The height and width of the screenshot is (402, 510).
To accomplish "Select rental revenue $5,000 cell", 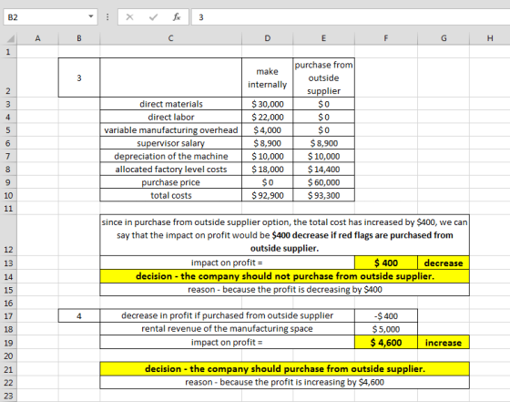I will [x=386, y=329].
